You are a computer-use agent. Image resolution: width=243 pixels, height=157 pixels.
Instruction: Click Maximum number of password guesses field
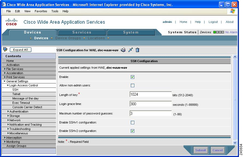click(x=151, y=113)
